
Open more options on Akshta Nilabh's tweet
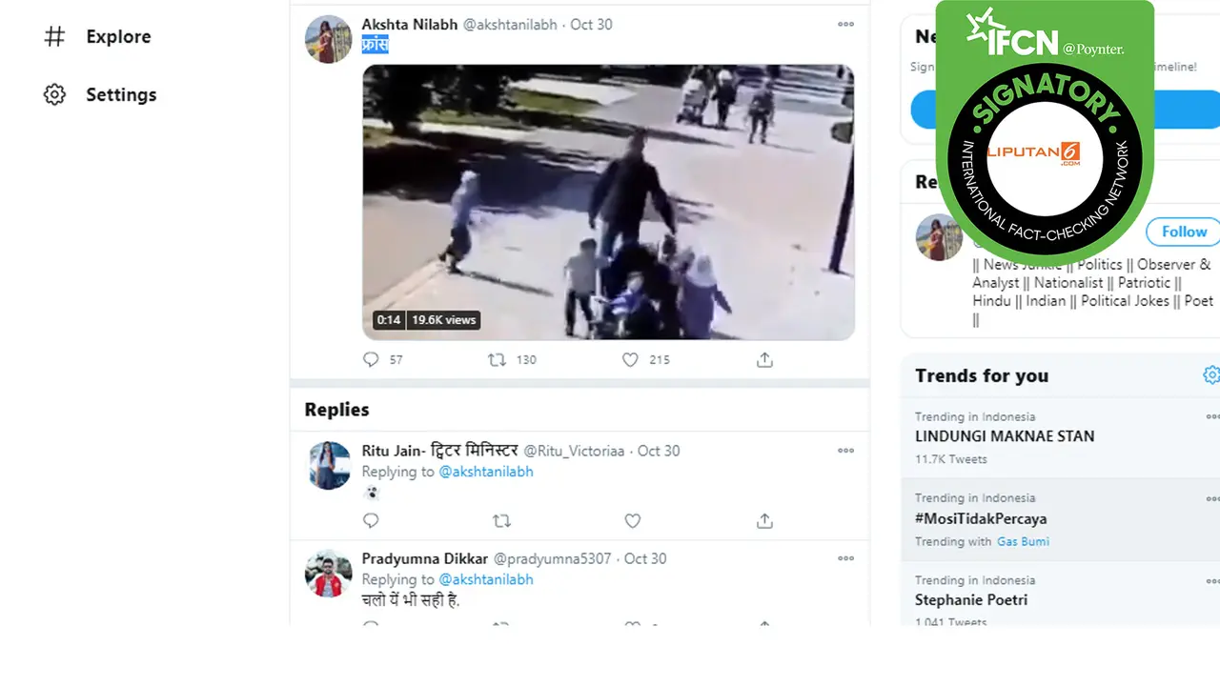(845, 25)
